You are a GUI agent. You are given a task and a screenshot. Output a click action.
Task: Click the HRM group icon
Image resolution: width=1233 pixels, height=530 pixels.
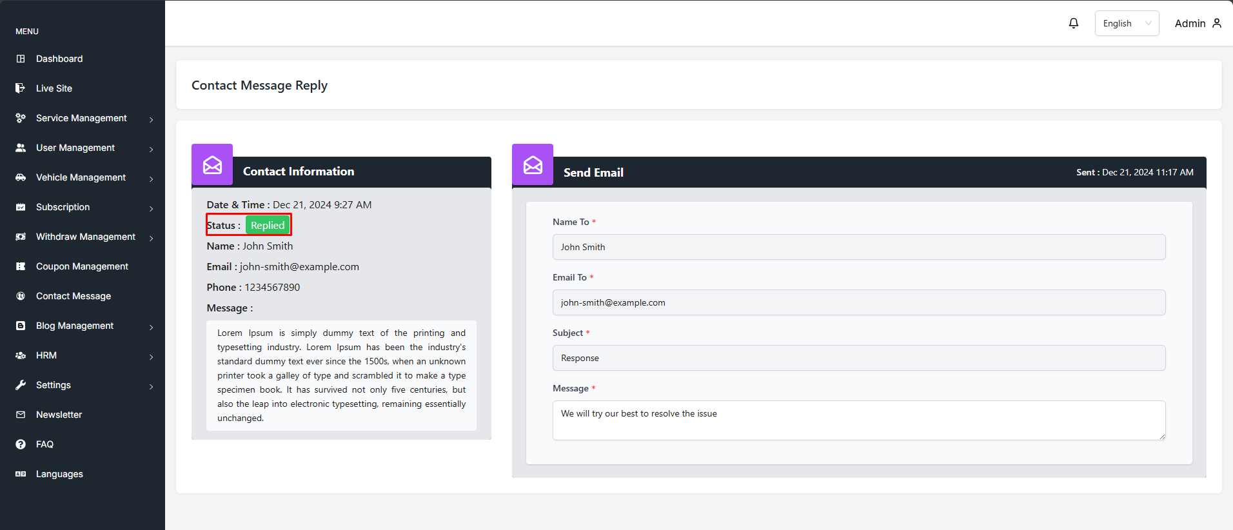coord(21,355)
